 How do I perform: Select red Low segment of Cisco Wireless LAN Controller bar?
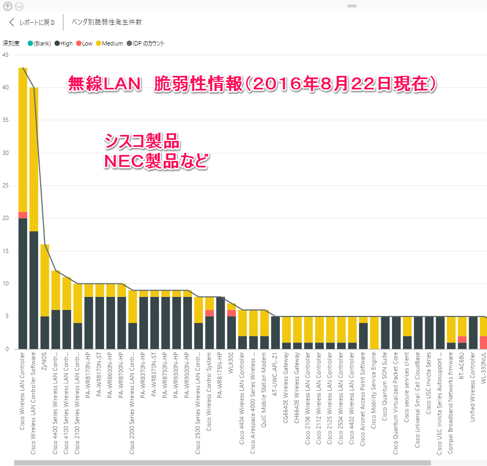[23, 215]
